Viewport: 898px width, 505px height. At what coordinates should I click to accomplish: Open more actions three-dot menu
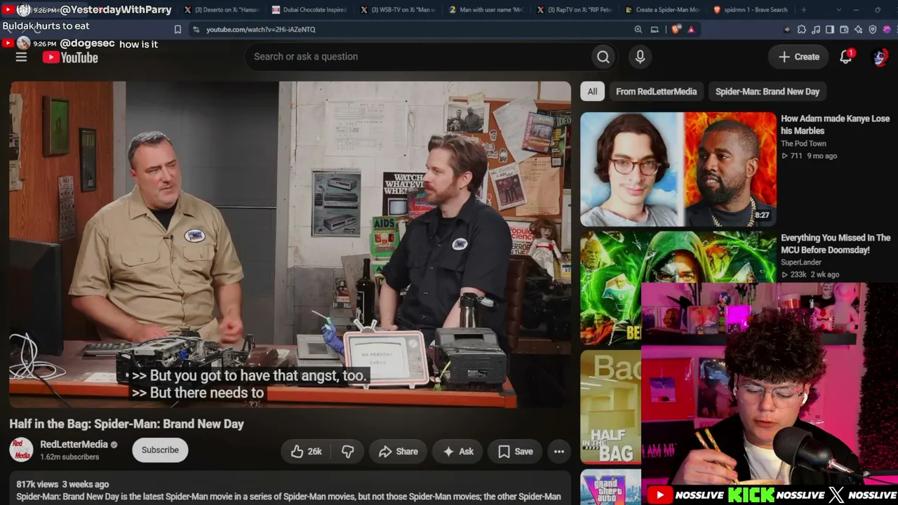pyautogui.click(x=559, y=452)
